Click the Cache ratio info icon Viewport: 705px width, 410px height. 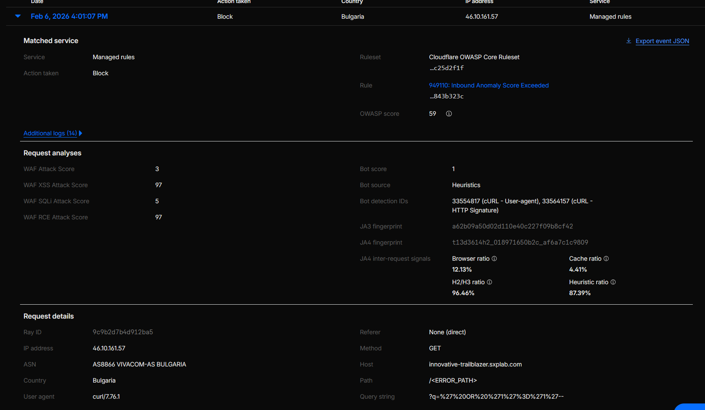(x=606, y=258)
